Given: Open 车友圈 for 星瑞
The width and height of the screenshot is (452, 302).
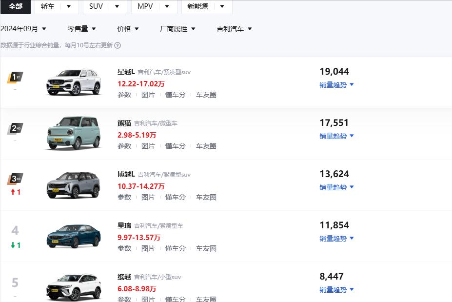Looking at the screenshot, I should point(206,249).
